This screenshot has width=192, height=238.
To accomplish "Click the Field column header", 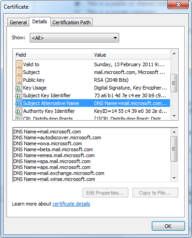I will 52,55.
